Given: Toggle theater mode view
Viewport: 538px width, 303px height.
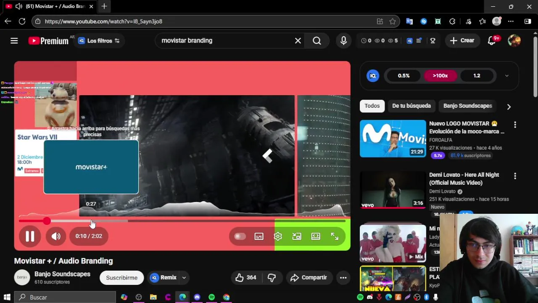Looking at the screenshot, I should (316, 237).
